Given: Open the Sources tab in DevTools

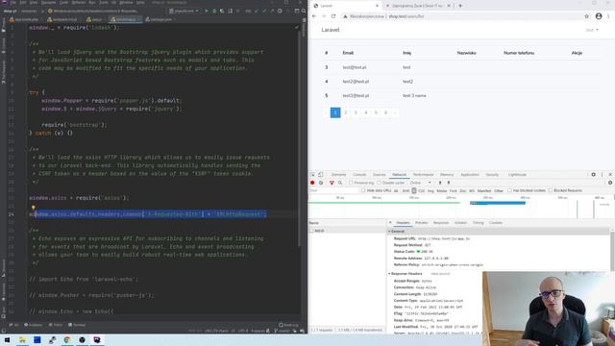Looking at the screenshot, I should click(379, 175).
